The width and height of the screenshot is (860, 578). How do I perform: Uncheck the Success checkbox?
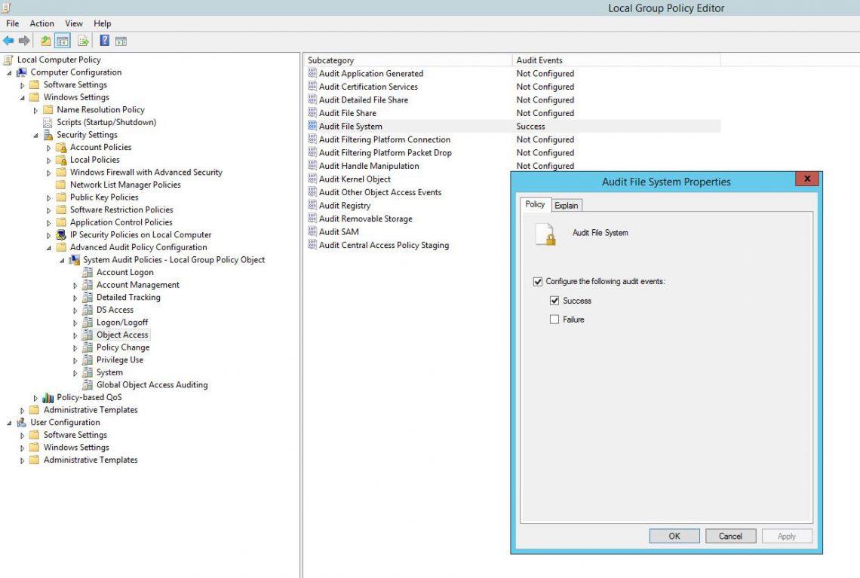pyautogui.click(x=554, y=301)
